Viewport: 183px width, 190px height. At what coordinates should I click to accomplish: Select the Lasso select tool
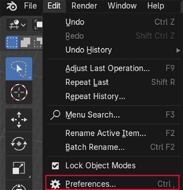pos(19,69)
